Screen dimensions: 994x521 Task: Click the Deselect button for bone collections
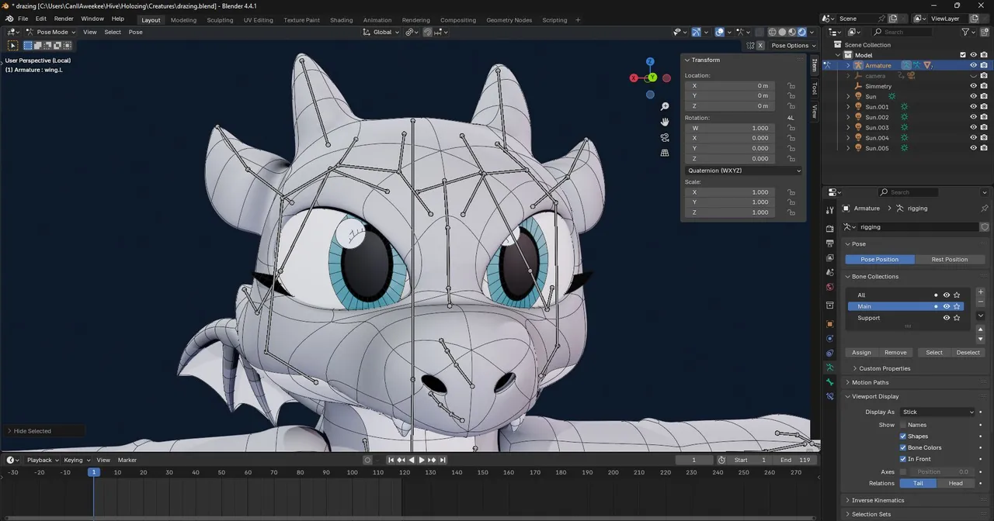(968, 352)
